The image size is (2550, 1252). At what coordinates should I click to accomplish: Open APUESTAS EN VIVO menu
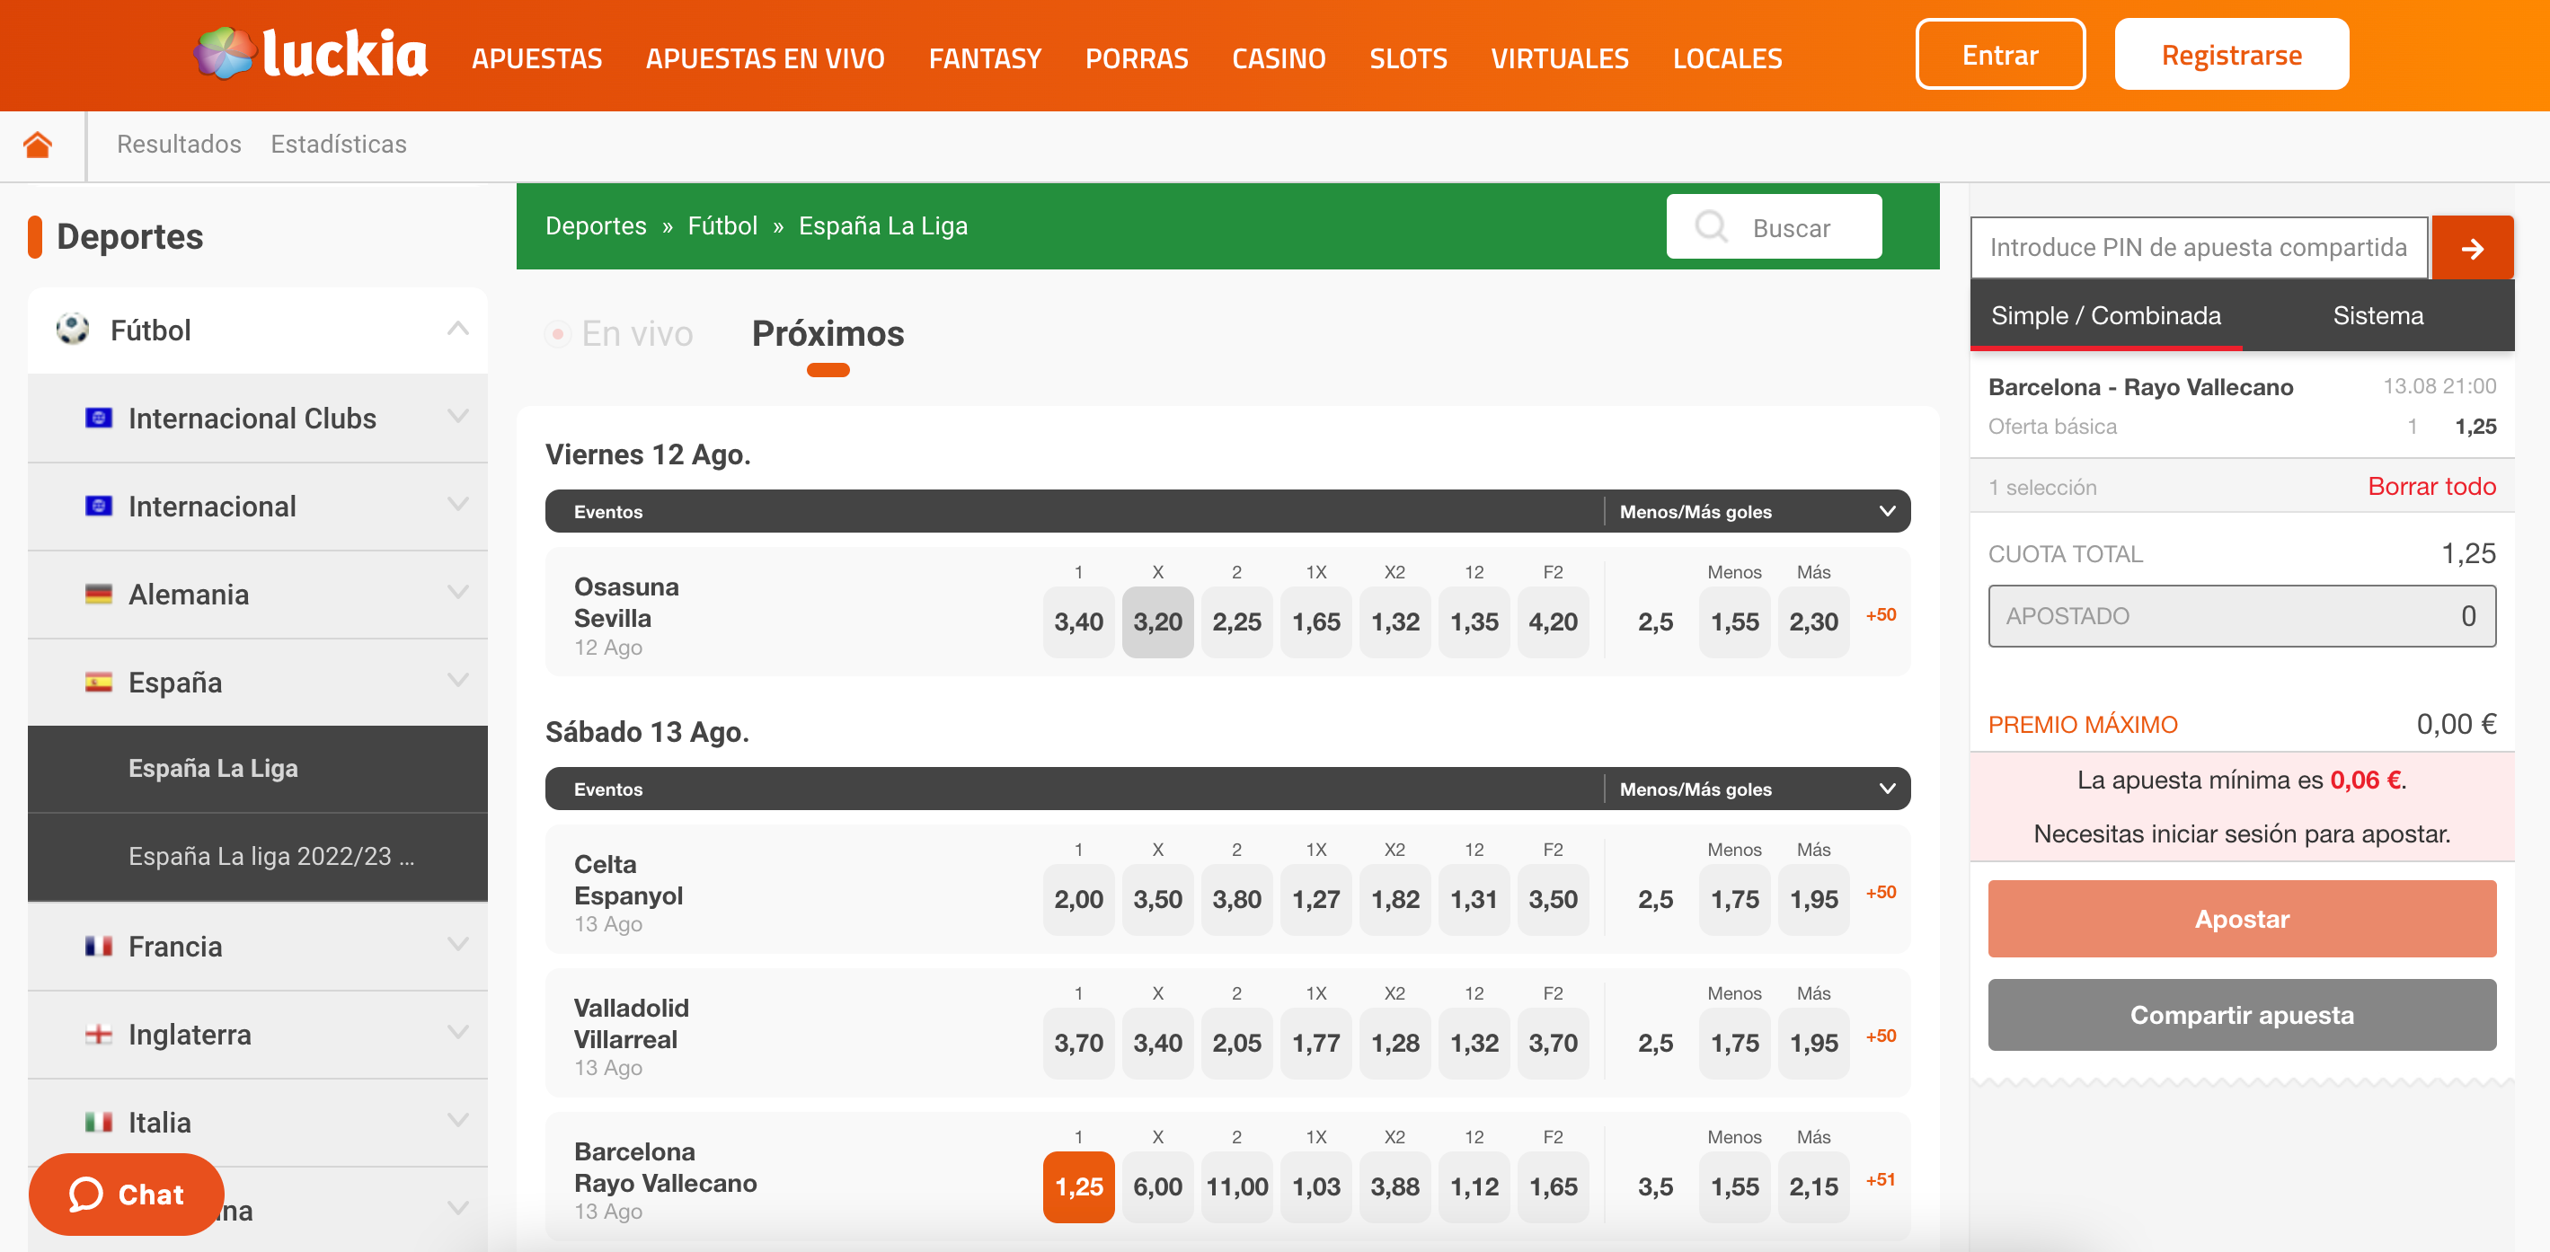coord(766,58)
